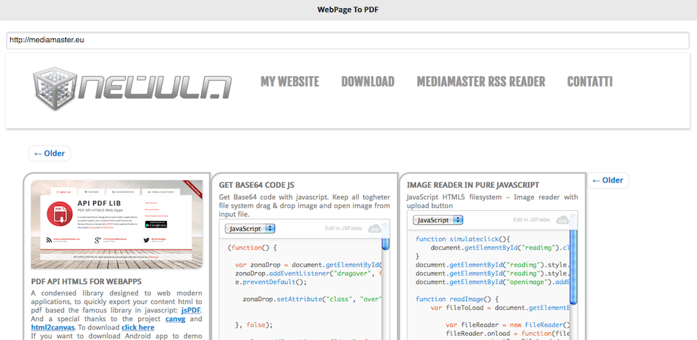Click the 'var fileReader = new FileReader()' line
Image resolution: width=697 pixels, height=340 pixels.
click(508, 325)
